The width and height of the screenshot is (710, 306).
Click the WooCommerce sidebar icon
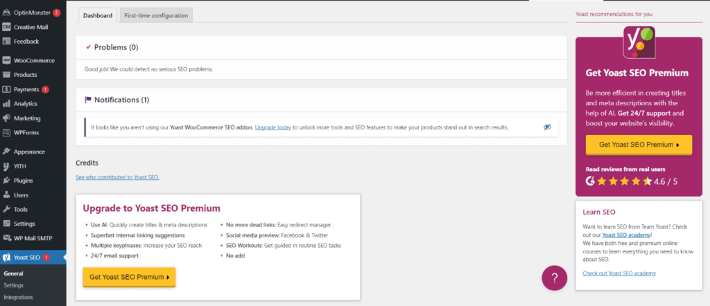pyautogui.click(x=6, y=60)
